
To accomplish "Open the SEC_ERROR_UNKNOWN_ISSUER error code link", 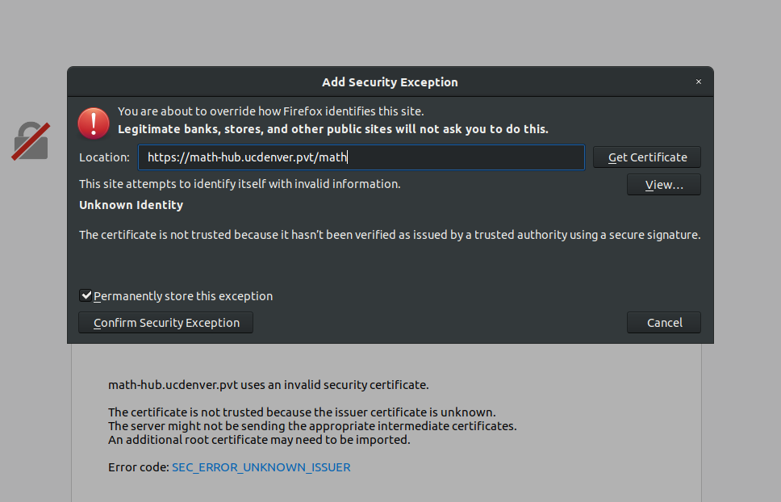I will (x=261, y=467).
